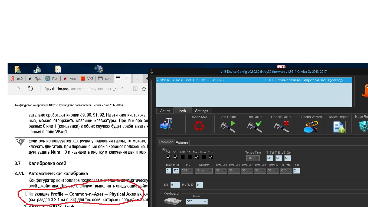The width and height of the screenshot is (368, 207).
Task: Click the VKB Device Config title bar icon
Action: [152, 72]
